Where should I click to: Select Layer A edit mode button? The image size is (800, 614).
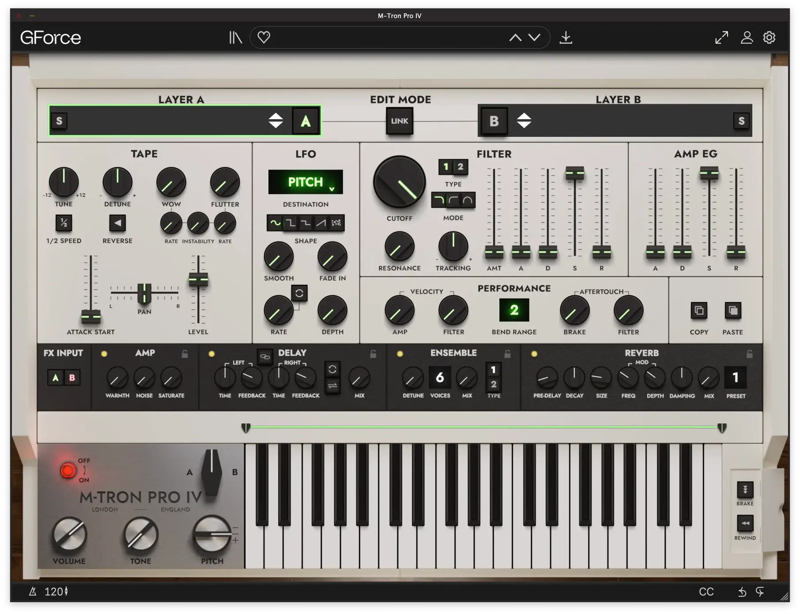[306, 121]
